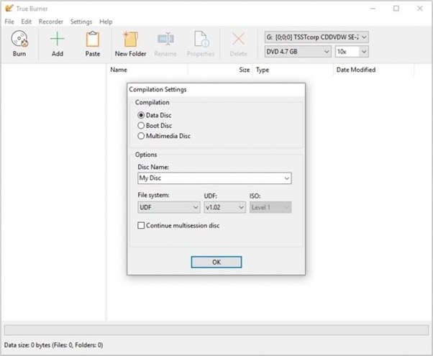Select the Data Disc radio option
The height and width of the screenshot is (356, 433).
(x=141, y=115)
